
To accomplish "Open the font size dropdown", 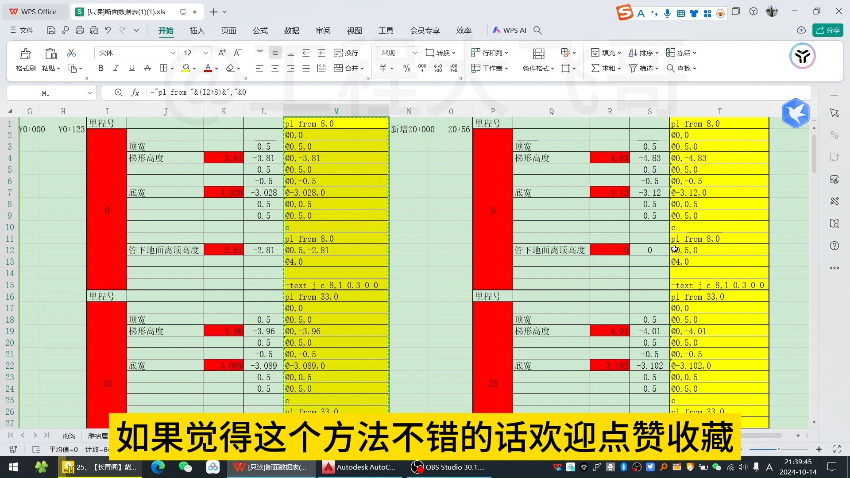I will pyautogui.click(x=205, y=52).
